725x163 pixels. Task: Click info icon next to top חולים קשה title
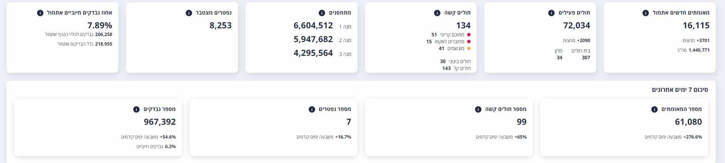[437, 13]
